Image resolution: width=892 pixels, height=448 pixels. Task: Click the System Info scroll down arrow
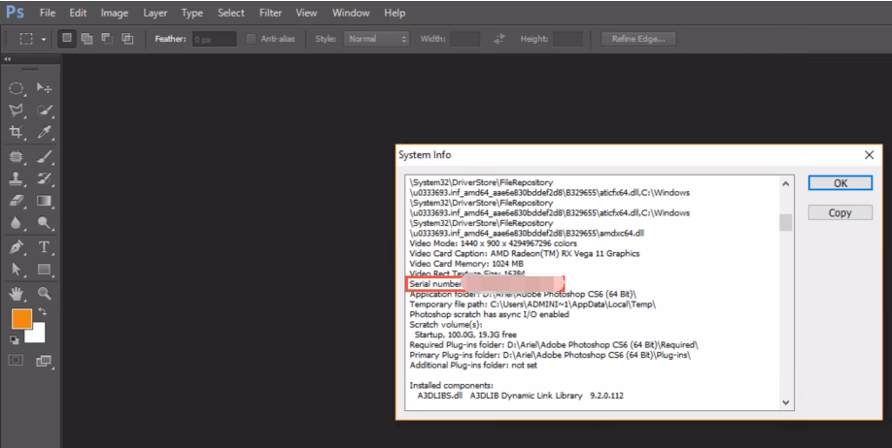click(x=785, y=401)
